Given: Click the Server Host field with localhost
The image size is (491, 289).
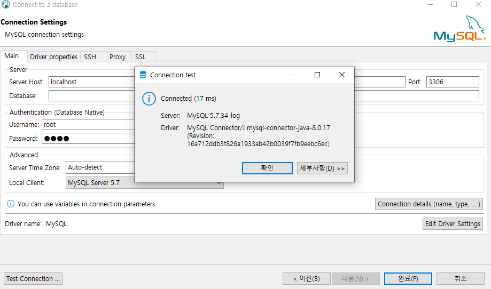Looking at the screenshot, I should (x=92, y=82).
